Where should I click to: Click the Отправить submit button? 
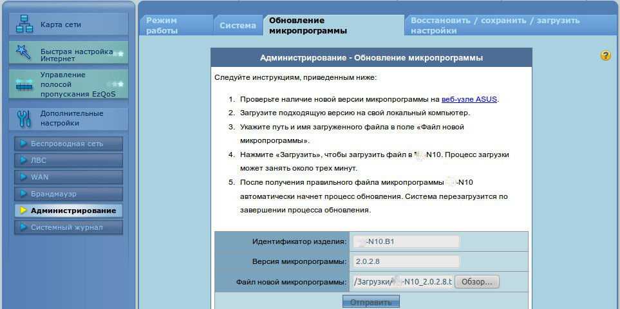371,302
